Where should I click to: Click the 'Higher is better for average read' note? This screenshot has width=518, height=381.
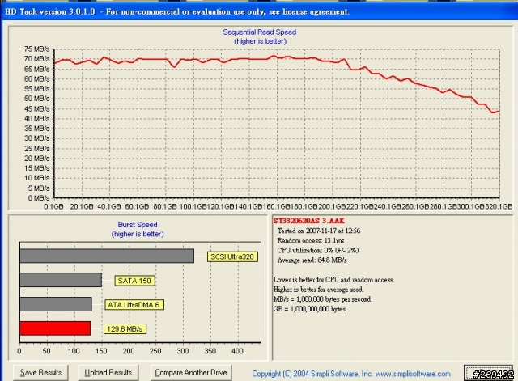coord(318,290)
